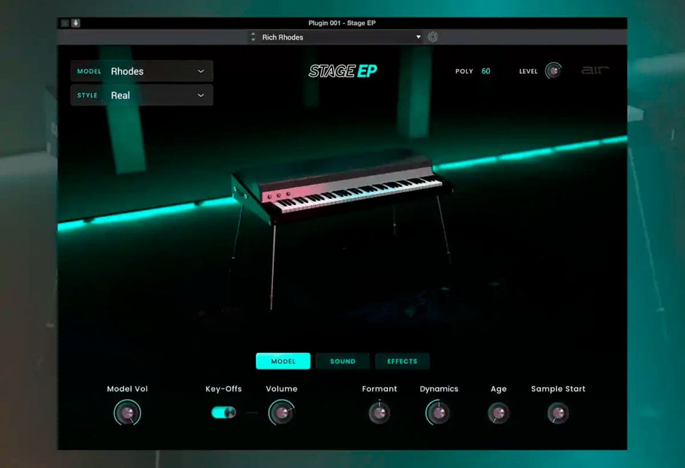The width and height of the screenshot is (685, 468).
Task: Toggle the Key-Offs switch
Action: point(224,412)
